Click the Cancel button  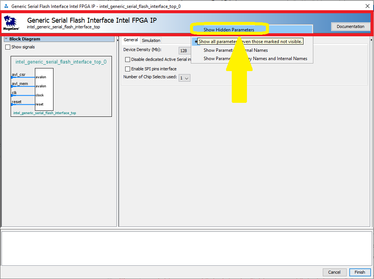[334, 272]
